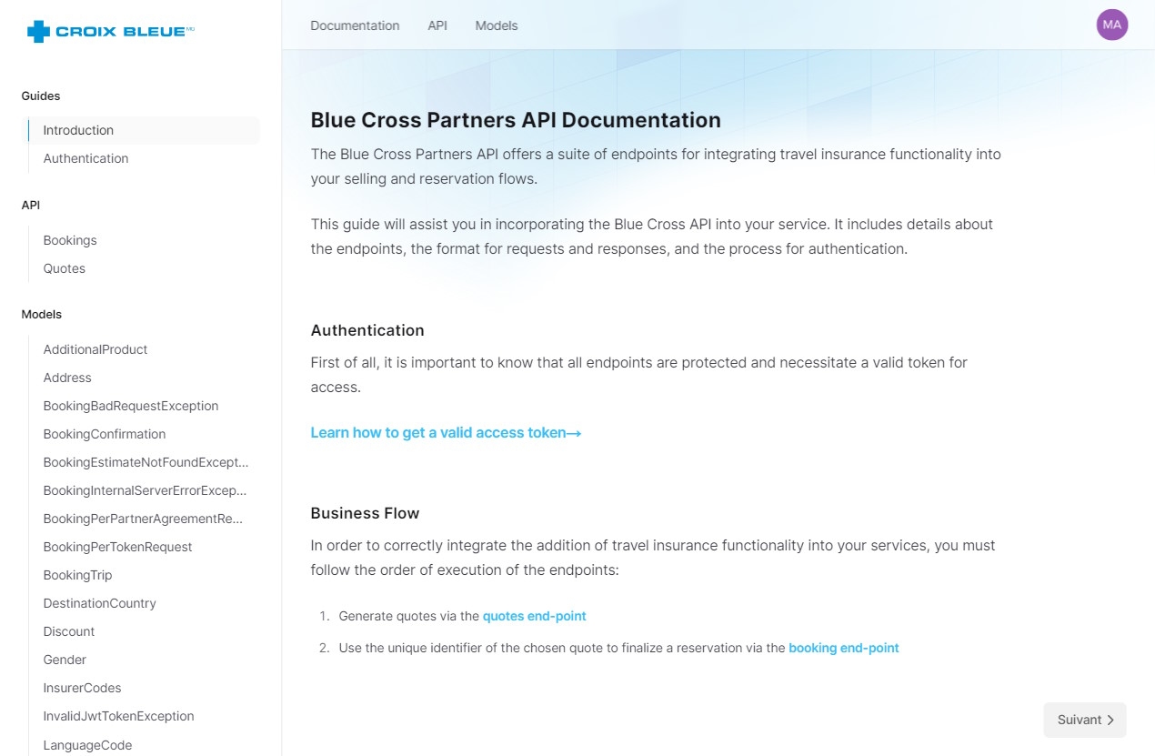The height and width of the screenshot is (756, 1155).
Task: Open the BookingTrip model
Action: point(77,575)
